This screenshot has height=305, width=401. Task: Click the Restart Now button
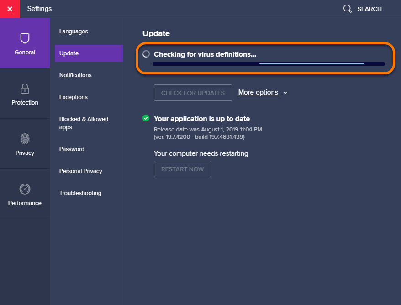click(x=182, y=169)
